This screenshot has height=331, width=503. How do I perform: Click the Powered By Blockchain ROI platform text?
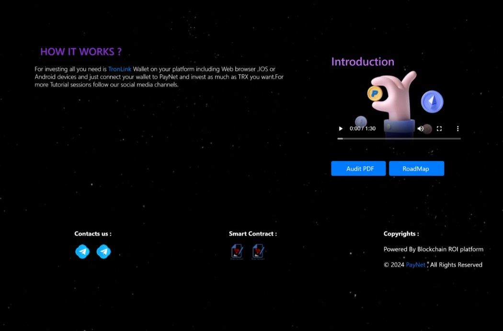point(433,249)
